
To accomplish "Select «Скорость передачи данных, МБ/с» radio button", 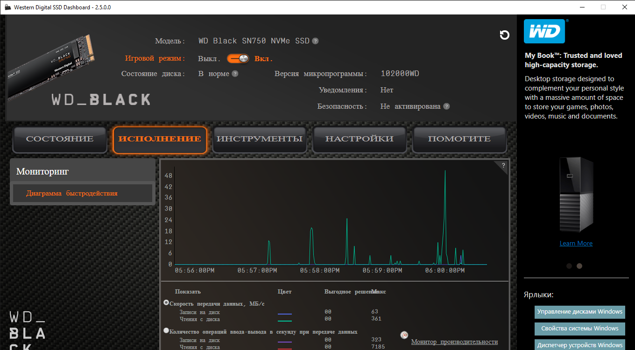I will [x=166, y=303].
